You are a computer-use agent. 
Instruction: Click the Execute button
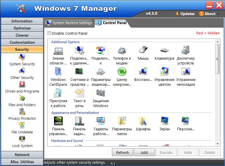[166, 152]
